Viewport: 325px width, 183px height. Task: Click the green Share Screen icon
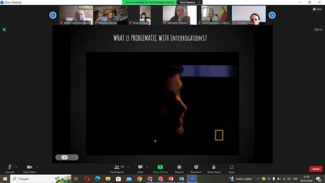click(x=160, y=167)
